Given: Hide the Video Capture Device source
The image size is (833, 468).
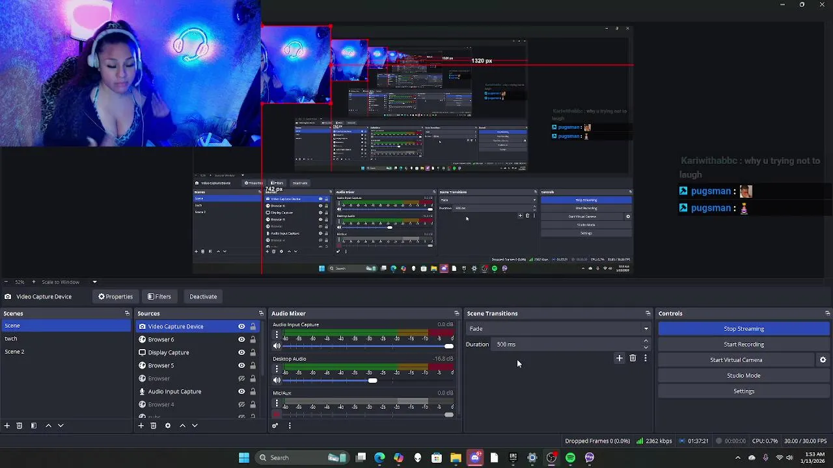Looking at the screenshot, I should [241, 326].
